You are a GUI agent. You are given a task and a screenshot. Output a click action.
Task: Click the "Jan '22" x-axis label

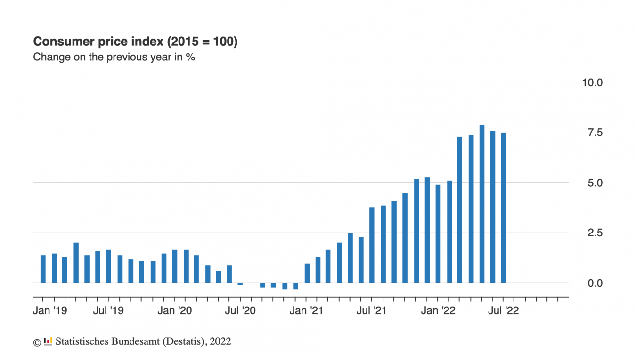(438, 311)
